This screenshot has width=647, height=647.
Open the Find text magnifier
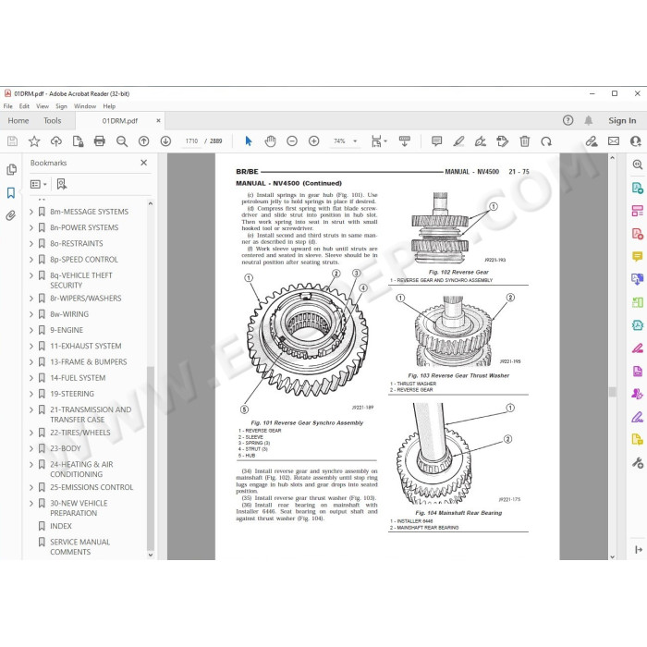(x=122, y=141)
